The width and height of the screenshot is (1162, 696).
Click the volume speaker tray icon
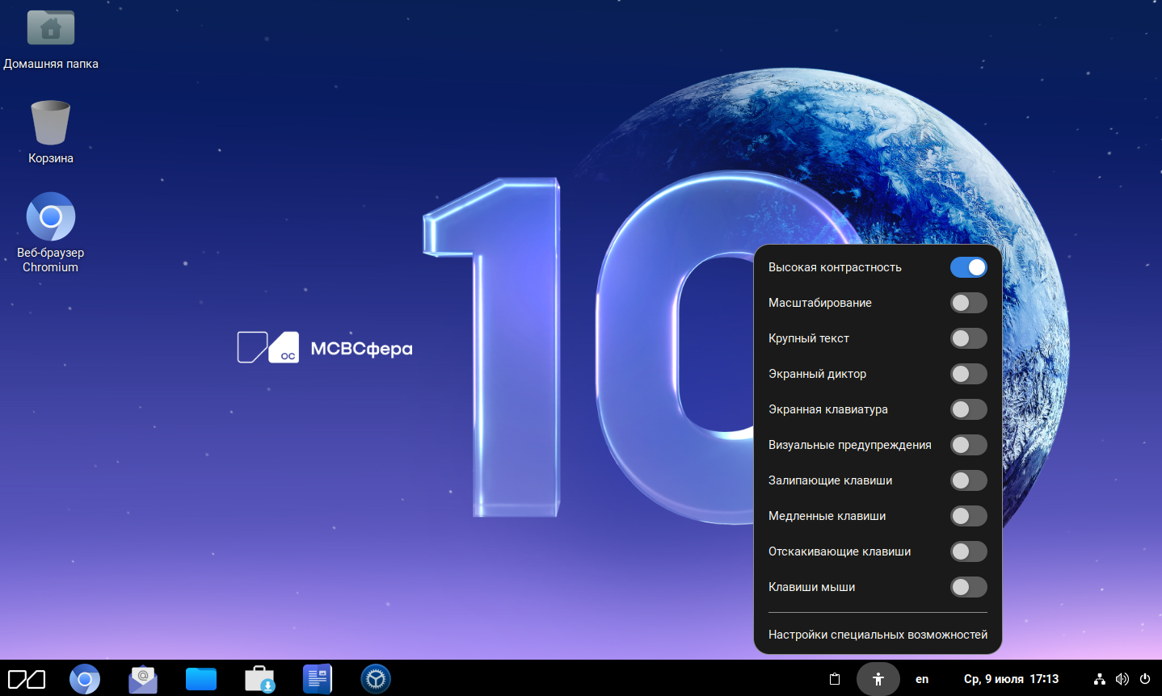click(1122, 679)
